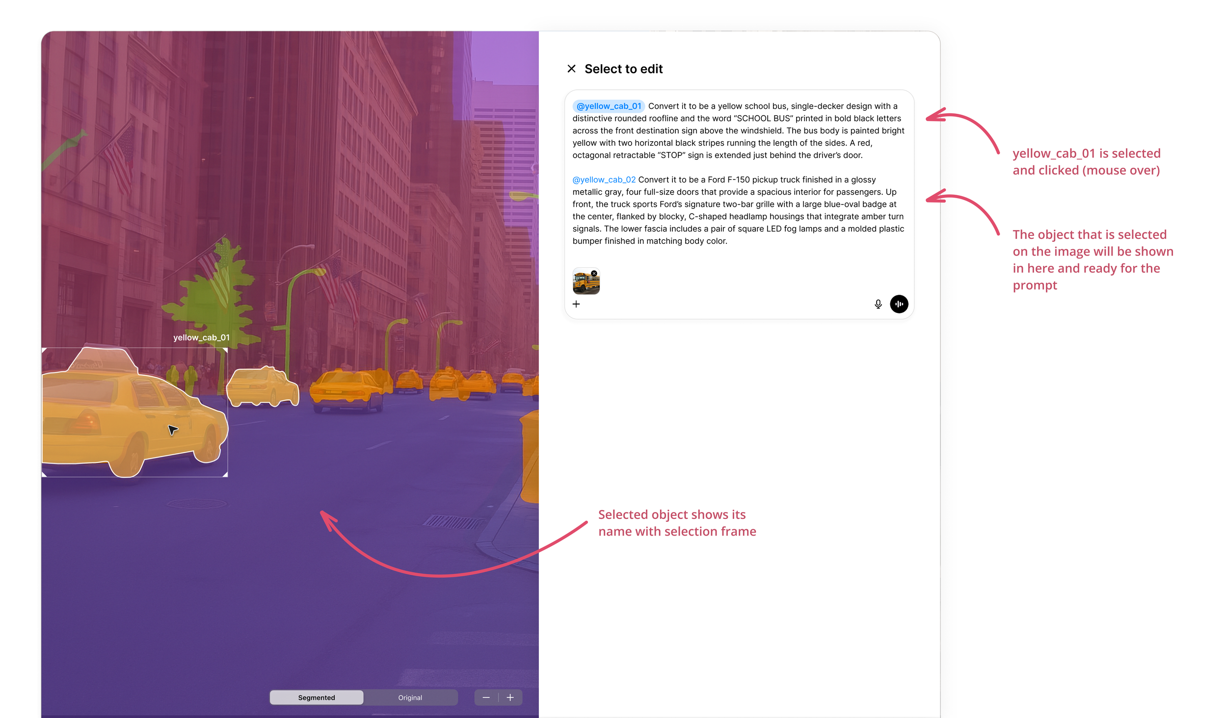Remove the school bus reference image
This screenshot has height=718, width=1227.
(x=594, y=274)
